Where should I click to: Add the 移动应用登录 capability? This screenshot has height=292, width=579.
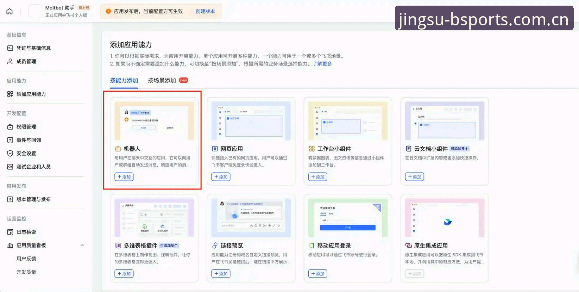(x=317, y=274)
